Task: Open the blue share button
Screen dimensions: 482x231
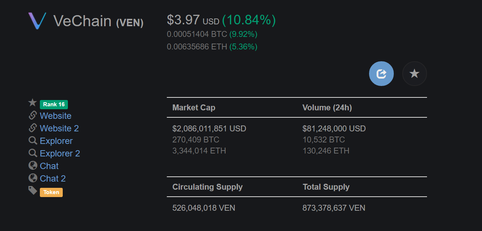Action: point(381,73)
